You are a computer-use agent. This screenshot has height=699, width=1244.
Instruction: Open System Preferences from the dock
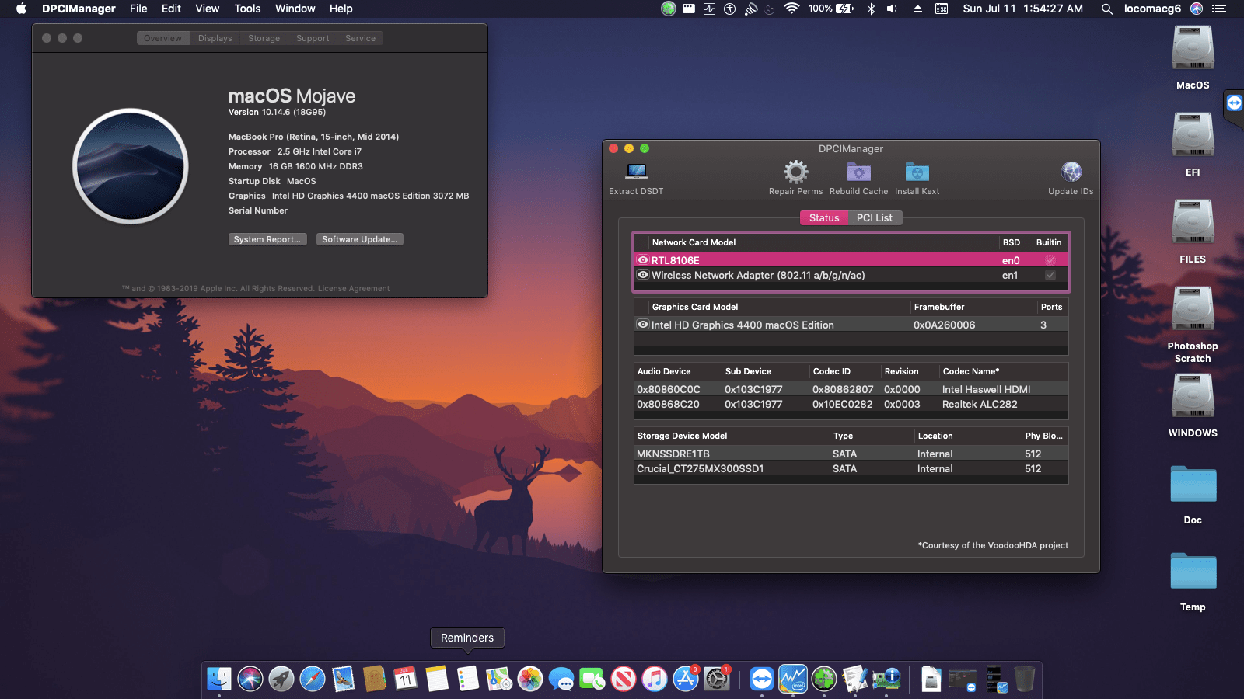[717, 679]
